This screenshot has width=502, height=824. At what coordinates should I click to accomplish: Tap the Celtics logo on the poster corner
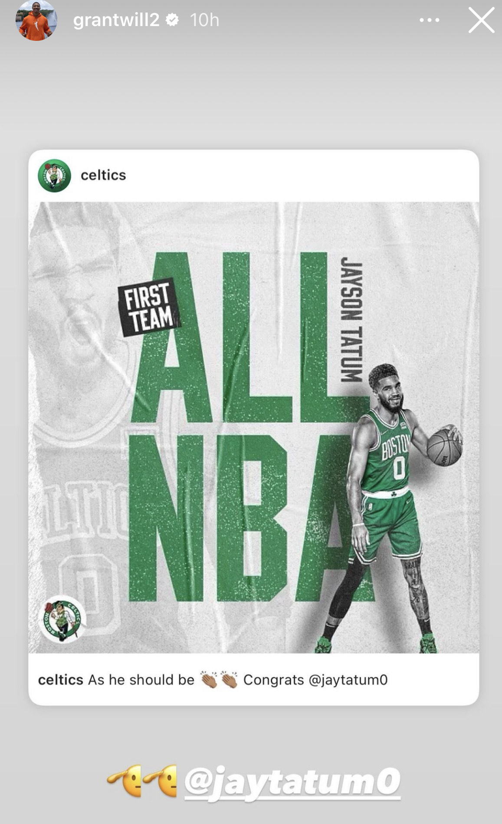pos(62,619)
